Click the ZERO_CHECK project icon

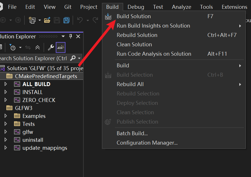pos(17,100)
